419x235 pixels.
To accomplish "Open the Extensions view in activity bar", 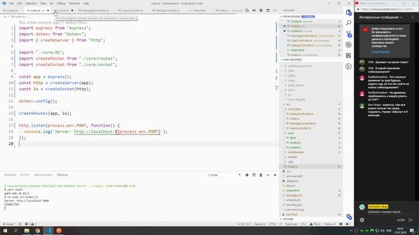I will (x=348, y=55).
